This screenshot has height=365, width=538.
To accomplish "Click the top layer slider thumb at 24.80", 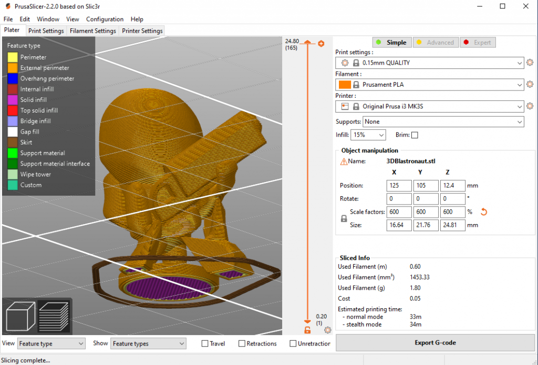I will coord(307,43).
